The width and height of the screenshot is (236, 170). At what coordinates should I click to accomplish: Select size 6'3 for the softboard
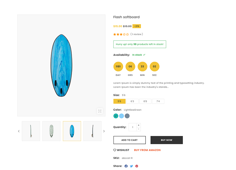132,101
